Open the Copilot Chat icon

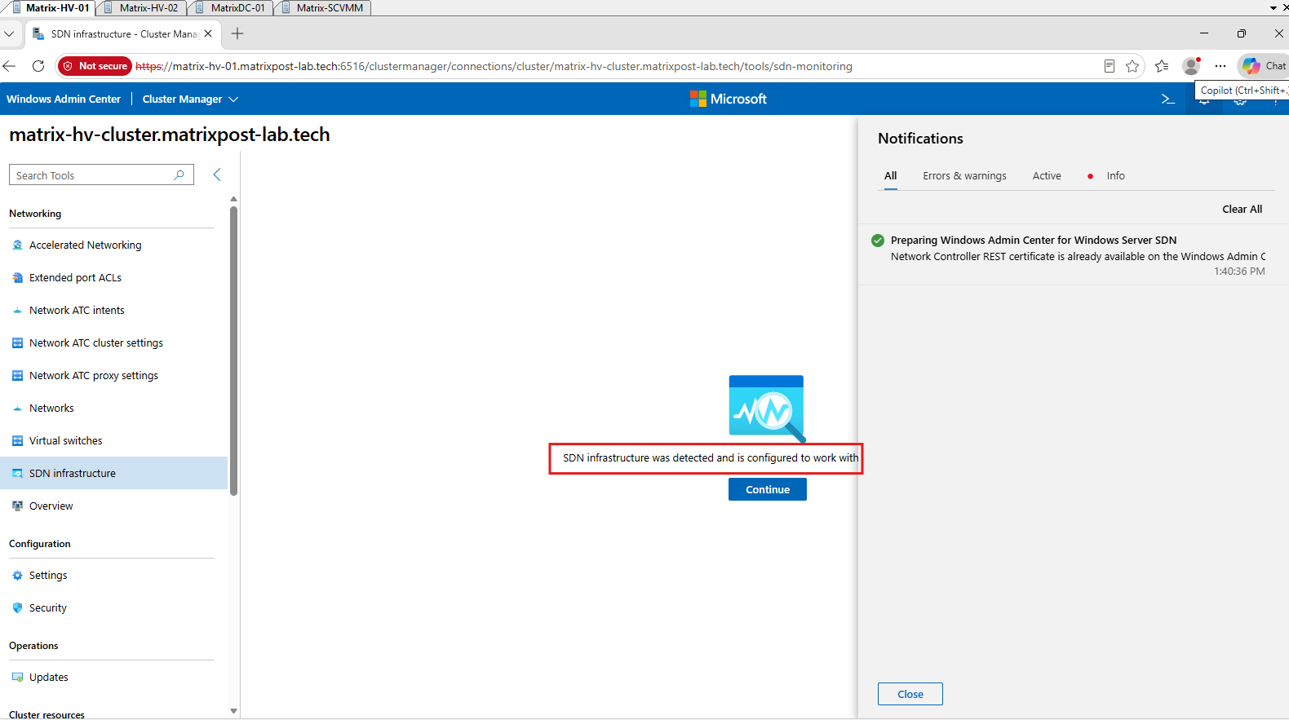(1264, 66)
